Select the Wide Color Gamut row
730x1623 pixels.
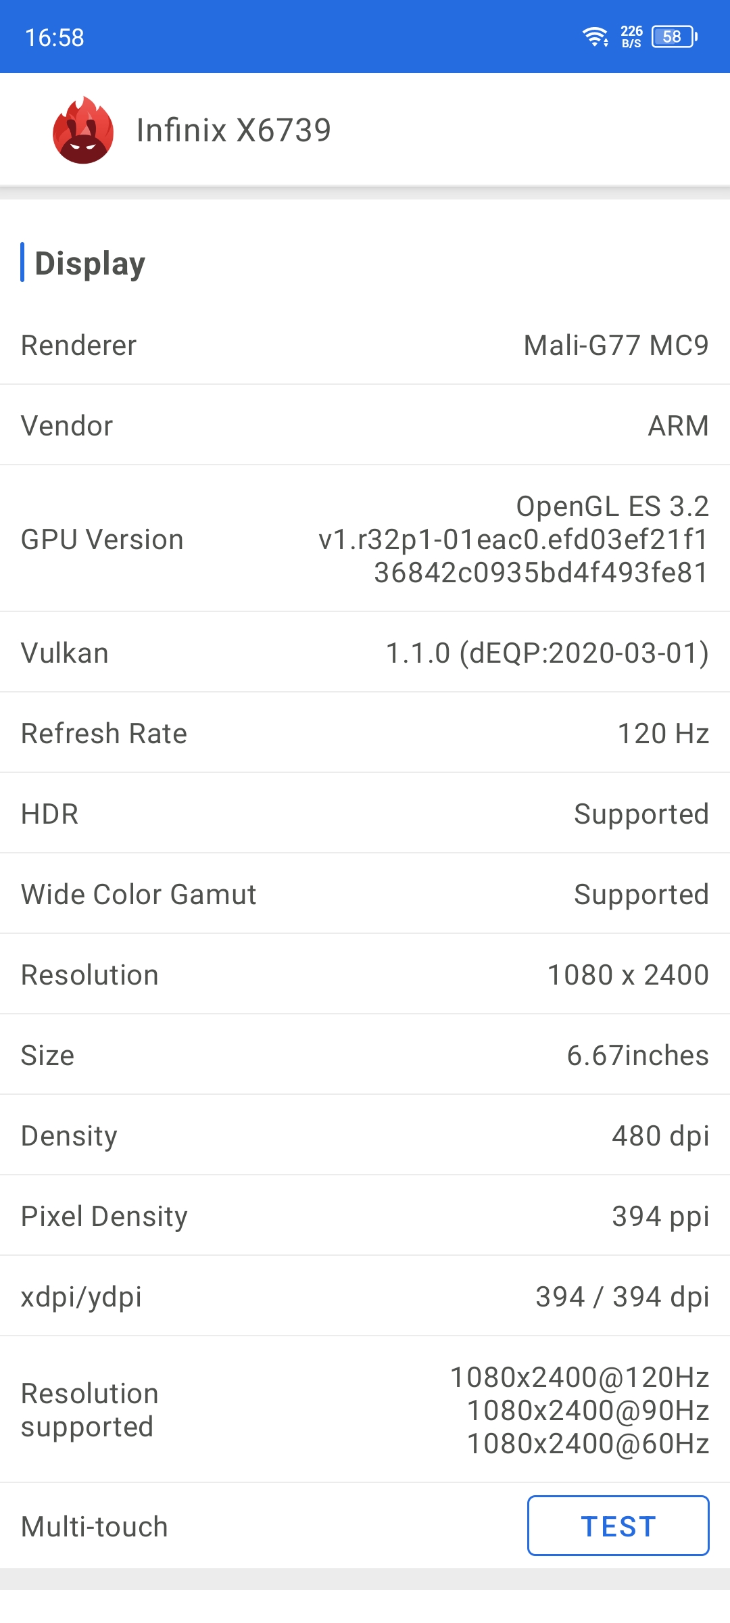[x=365, y=894]
